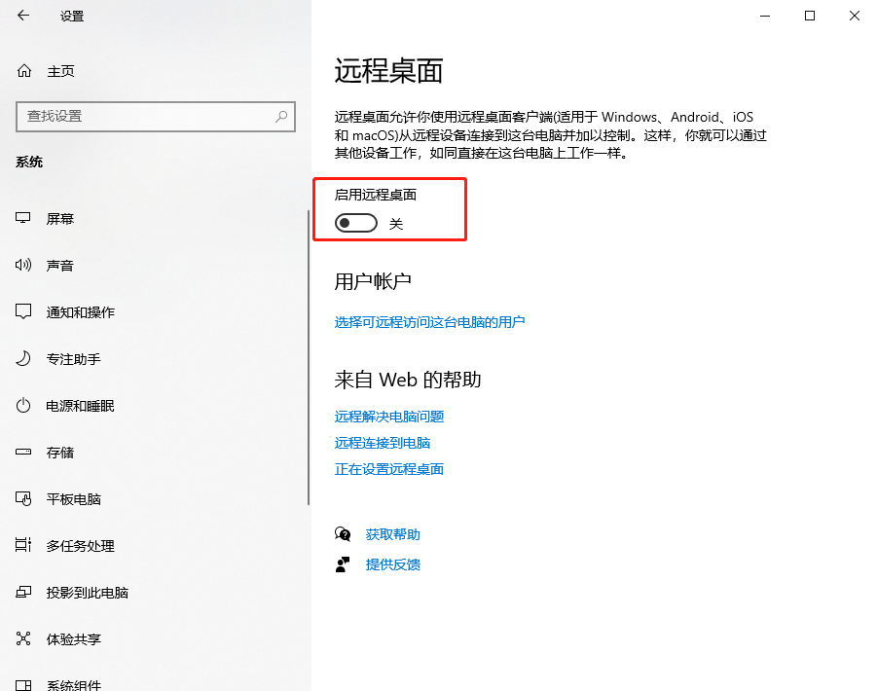Go to 主页 label
The width and height of the screenshot is (877, 691).
click(60, 71)
